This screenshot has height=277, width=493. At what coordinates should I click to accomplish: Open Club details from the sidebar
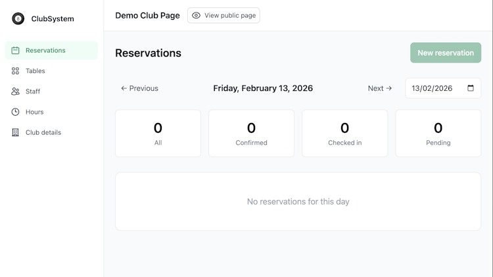(43, 132)
